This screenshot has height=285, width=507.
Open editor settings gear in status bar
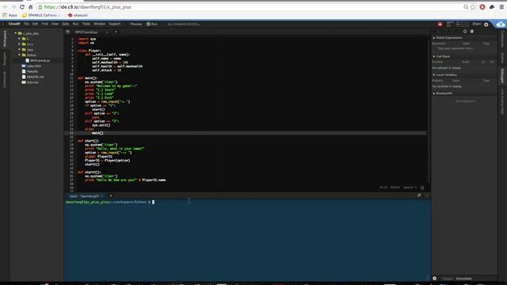(x=422, y=188)
